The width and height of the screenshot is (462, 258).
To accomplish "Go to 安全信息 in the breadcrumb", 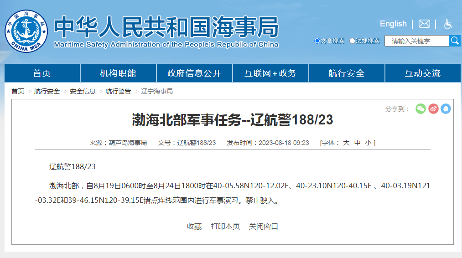I will [x=83, y=91].
